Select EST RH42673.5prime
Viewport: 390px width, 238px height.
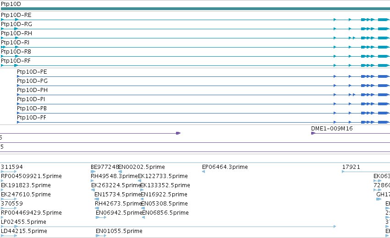coord(118,204)
